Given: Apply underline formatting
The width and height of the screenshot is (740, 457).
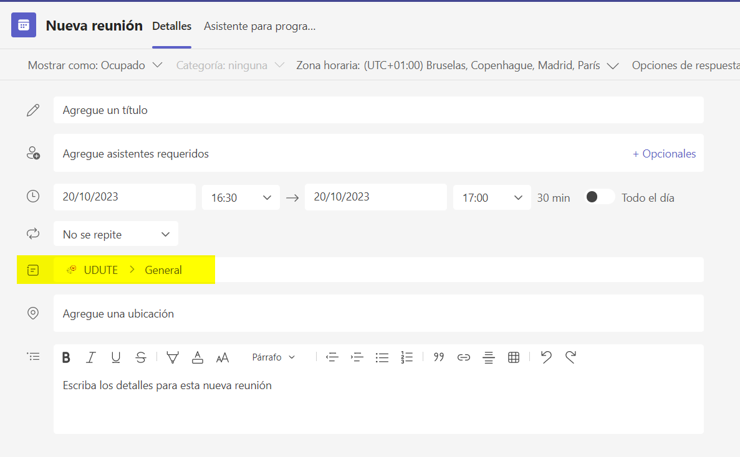Looking at the screenshot, I should tap(115, 357).
